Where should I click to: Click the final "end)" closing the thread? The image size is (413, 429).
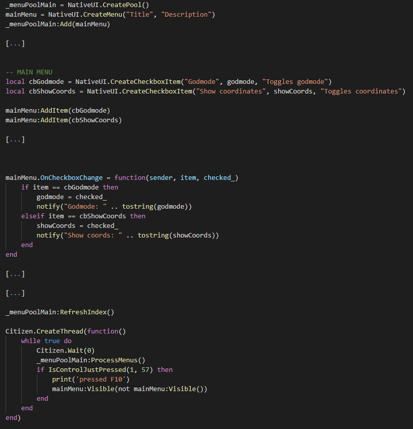(13, 417)
